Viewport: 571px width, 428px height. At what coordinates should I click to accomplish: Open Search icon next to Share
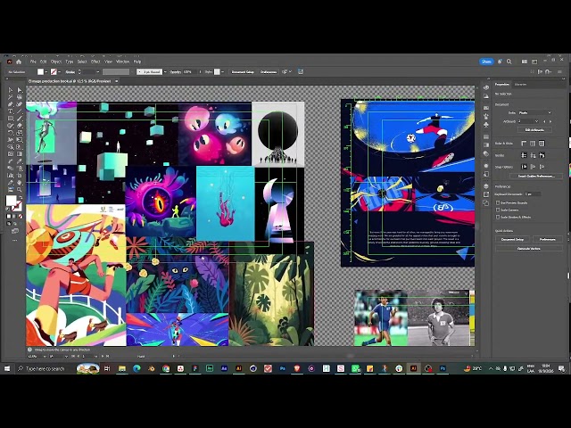click(x=509, y=62)
